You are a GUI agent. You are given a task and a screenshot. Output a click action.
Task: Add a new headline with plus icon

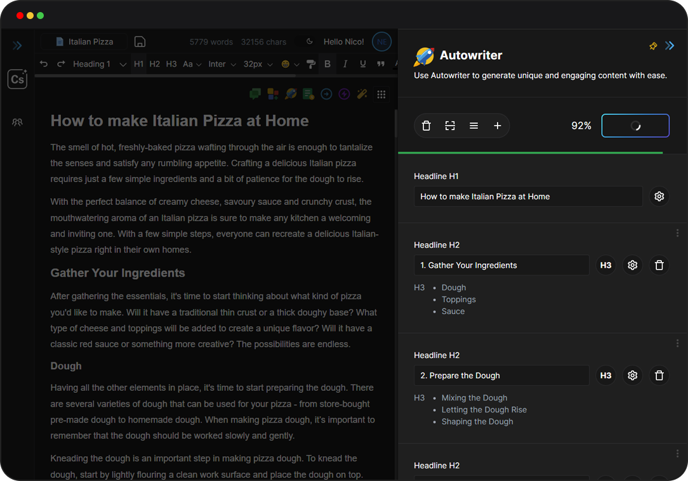coord(497,126)
